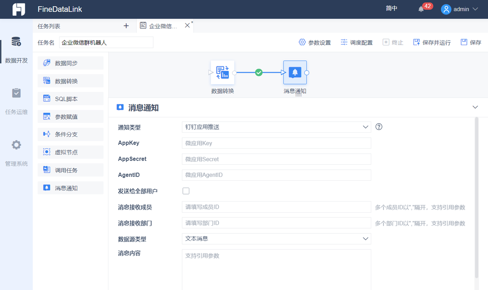Add a 参数赋值 node from the palette
This screenshot has height=290, width=488.
(x=71, y=117)
